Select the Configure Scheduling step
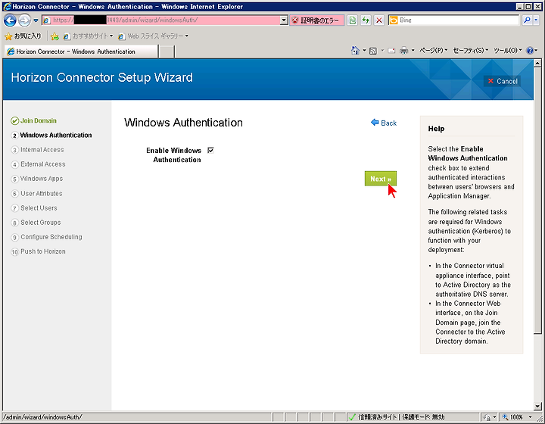The image size is (545, 424). pyautogui.click(x=47, y=237)
